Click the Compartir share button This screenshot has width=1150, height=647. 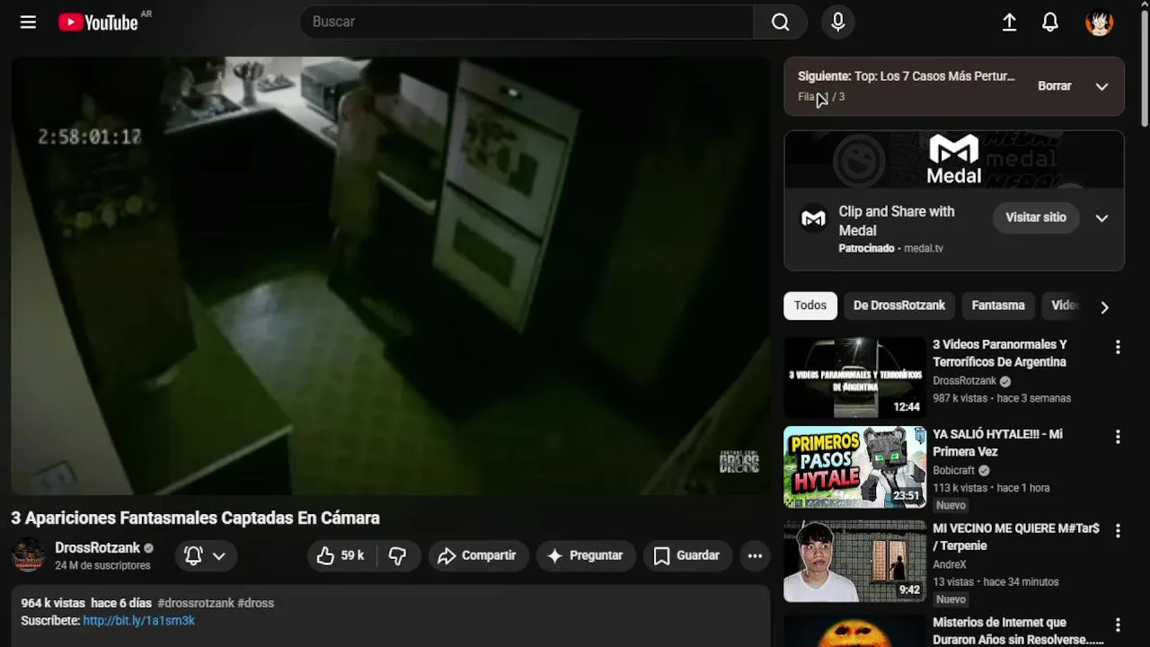tap(477, 555)
